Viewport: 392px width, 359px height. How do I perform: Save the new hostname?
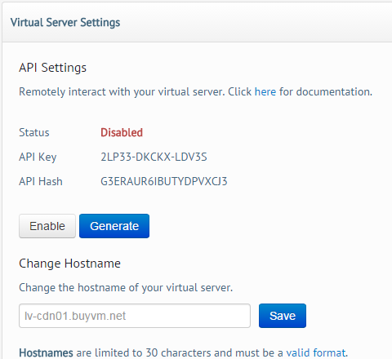283,316
